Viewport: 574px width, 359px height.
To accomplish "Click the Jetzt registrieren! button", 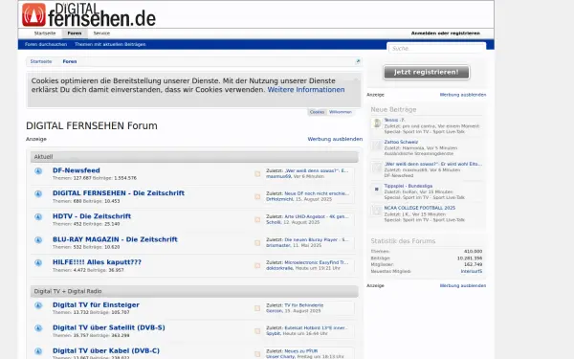I will [x=427, y=72].
